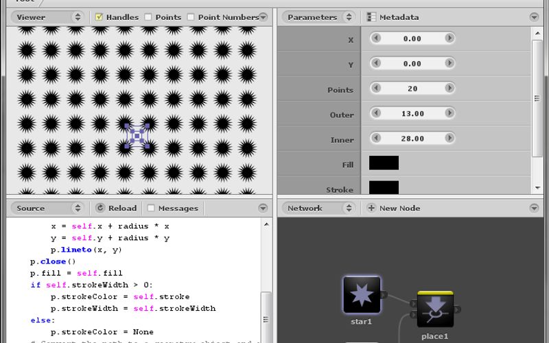Open the Network pane type dropdown
The image size is (549, 343).
pos(318,208)
